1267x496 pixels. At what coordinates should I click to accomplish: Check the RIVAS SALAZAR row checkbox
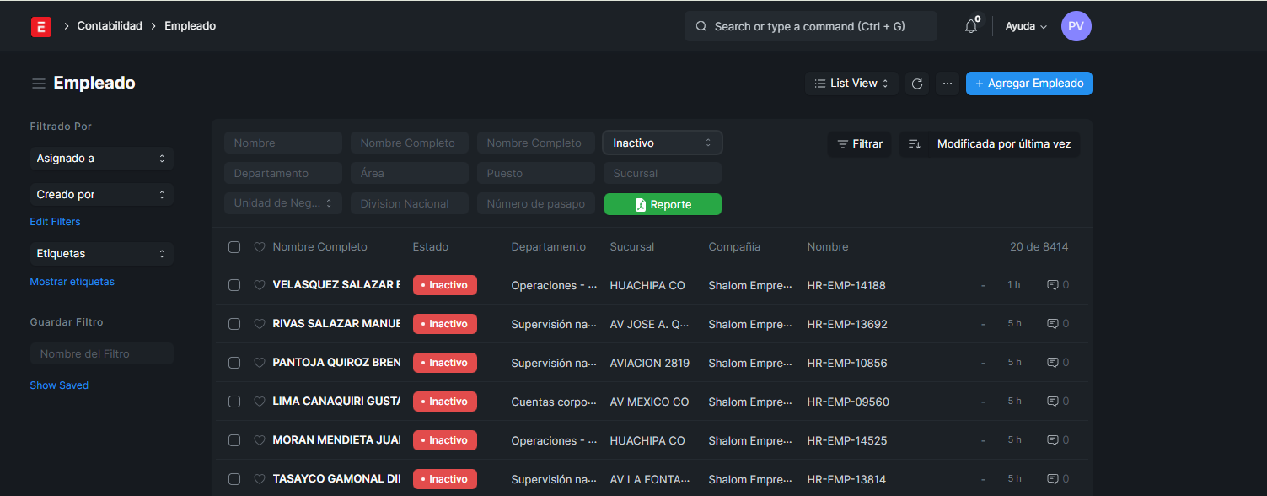pos(234,324)
